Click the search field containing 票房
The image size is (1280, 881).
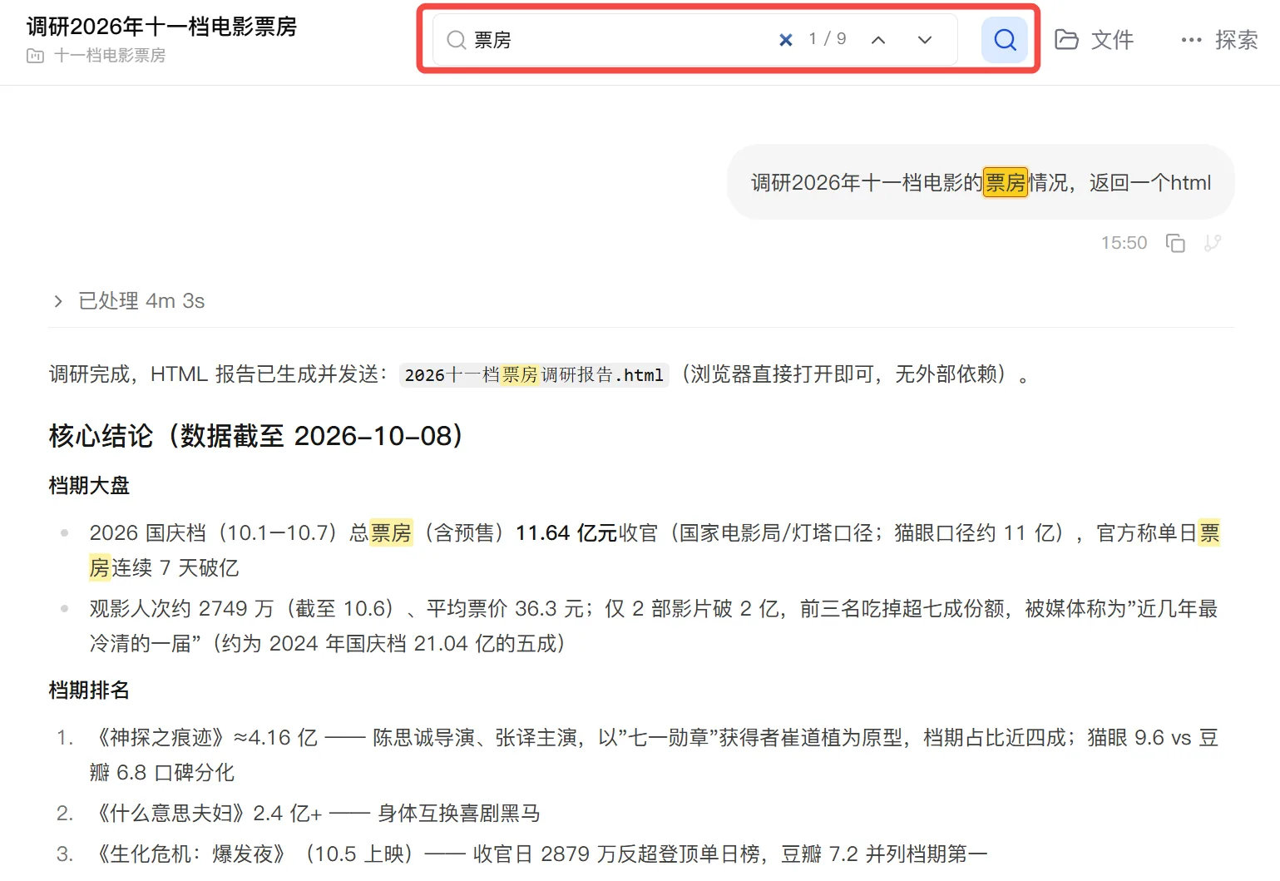pos(694,40)
